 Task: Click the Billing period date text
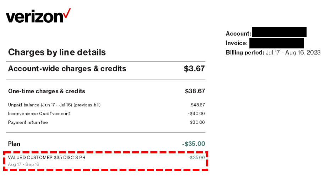[x=293, y=52]
